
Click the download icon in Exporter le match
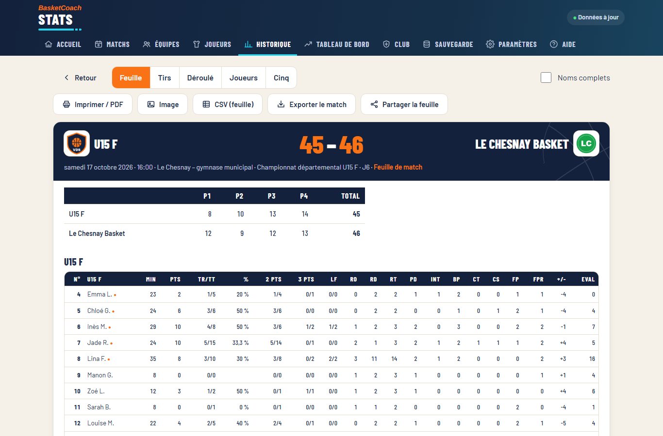[281, 104]
